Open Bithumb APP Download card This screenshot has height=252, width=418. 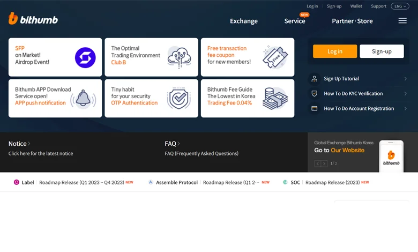[x=55, y=98]
